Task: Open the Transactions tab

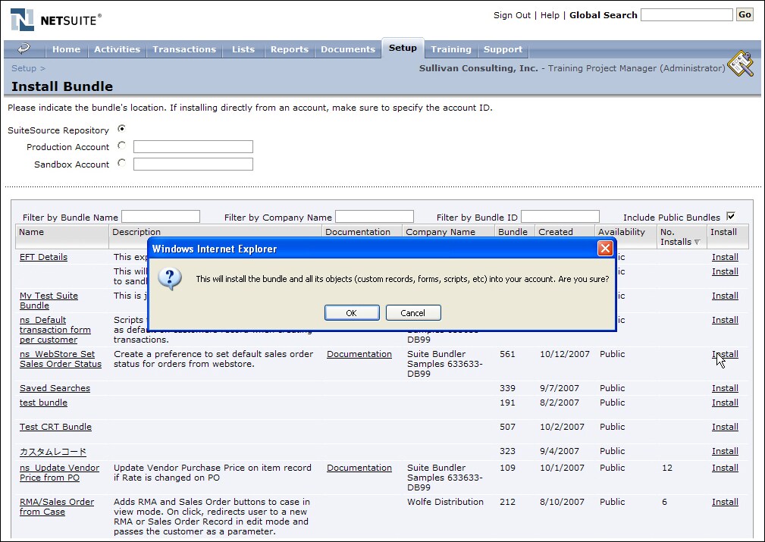Action: (184, 49)
